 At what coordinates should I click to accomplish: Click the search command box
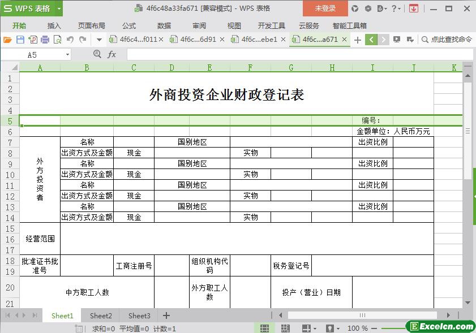(447, 40)
